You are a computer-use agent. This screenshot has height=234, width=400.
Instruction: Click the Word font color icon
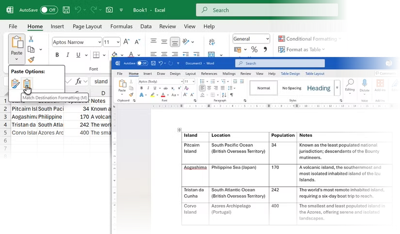tap(163, 95)
